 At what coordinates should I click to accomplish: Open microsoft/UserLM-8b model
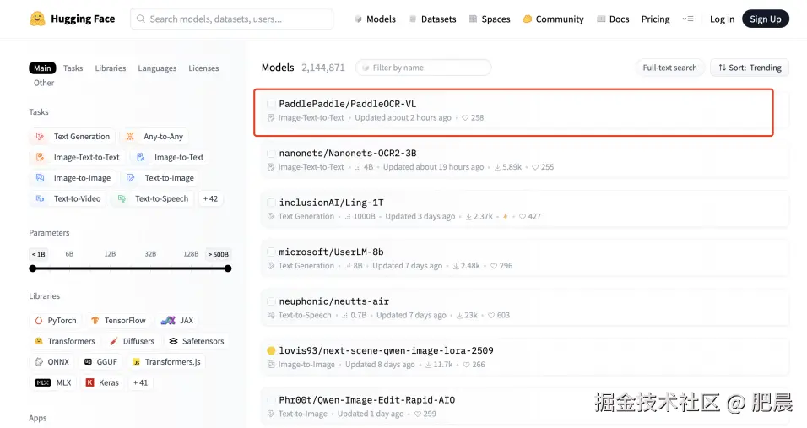click(525, 259)
